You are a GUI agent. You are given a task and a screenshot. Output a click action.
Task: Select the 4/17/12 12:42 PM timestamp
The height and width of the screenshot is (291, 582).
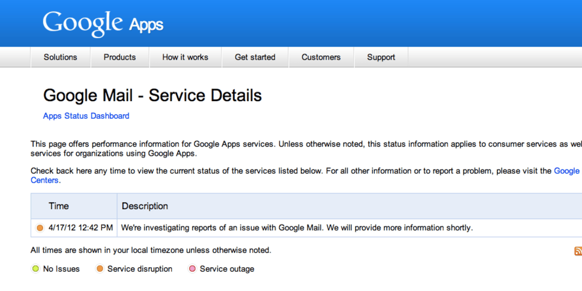(x=81, y=228)
